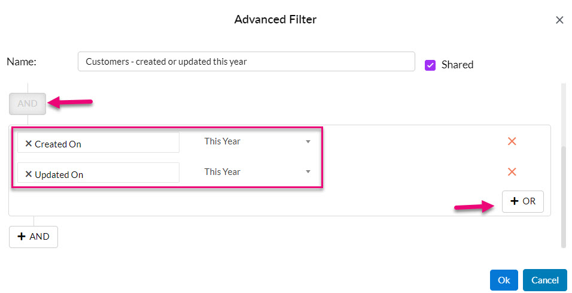Add a new AND group

coord(33,237)
